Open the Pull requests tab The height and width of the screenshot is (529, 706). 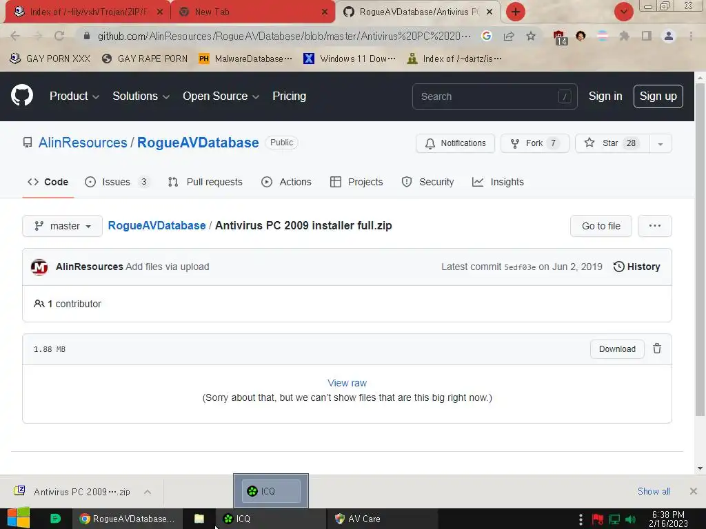tap(205, 182)
